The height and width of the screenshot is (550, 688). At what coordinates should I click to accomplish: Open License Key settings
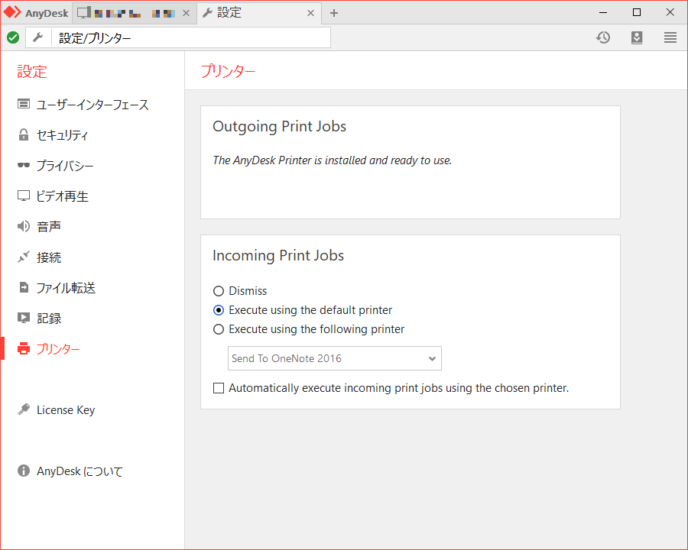(66, 409)
